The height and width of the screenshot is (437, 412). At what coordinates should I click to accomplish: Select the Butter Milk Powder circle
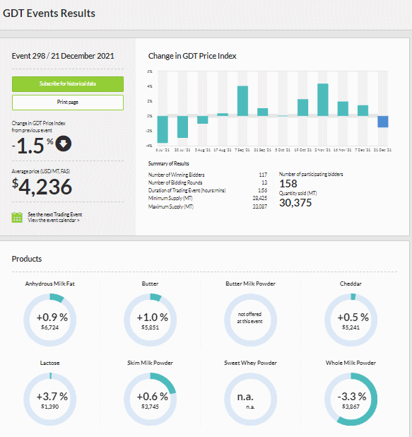point(250,320)
